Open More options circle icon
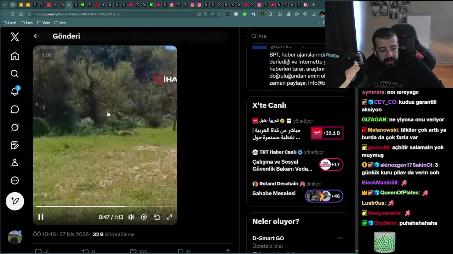This screenshot has width=453, height=254. pos(15,180)
